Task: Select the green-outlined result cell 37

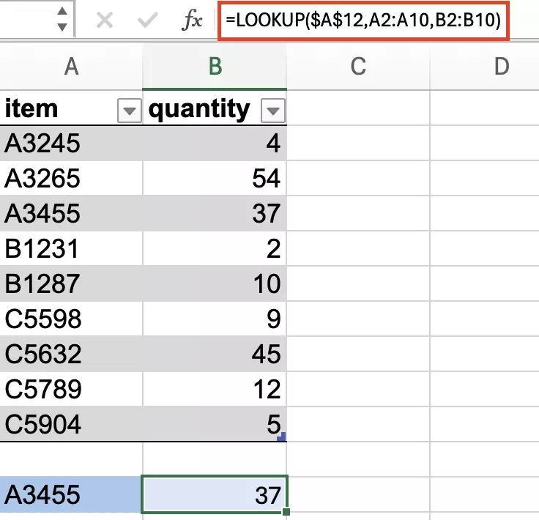Action: coord(215,494)
